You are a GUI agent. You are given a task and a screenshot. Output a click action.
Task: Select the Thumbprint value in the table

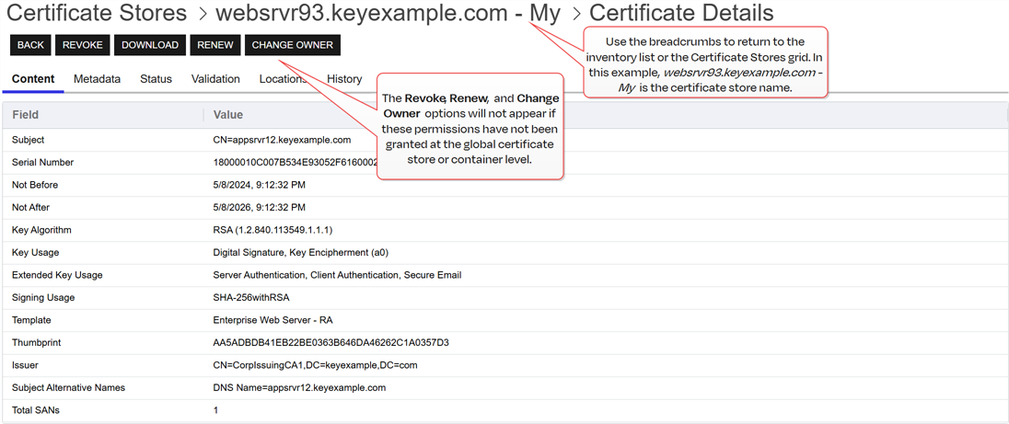tap(331, 343)
